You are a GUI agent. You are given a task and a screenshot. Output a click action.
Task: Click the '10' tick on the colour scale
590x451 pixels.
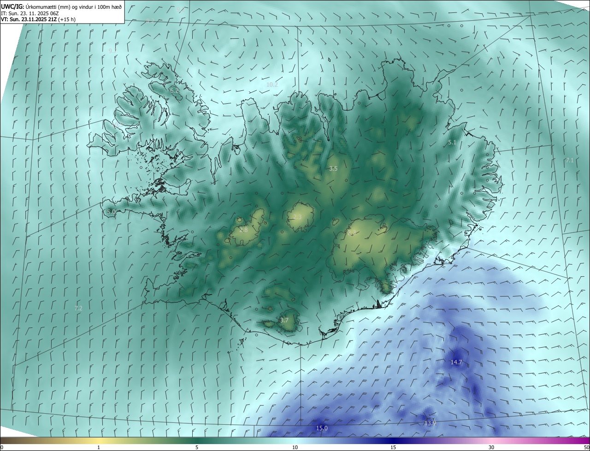pos(295,447)
